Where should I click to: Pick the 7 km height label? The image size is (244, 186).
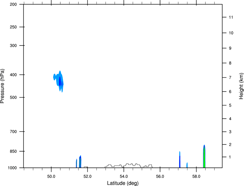(x=230, y=78)
